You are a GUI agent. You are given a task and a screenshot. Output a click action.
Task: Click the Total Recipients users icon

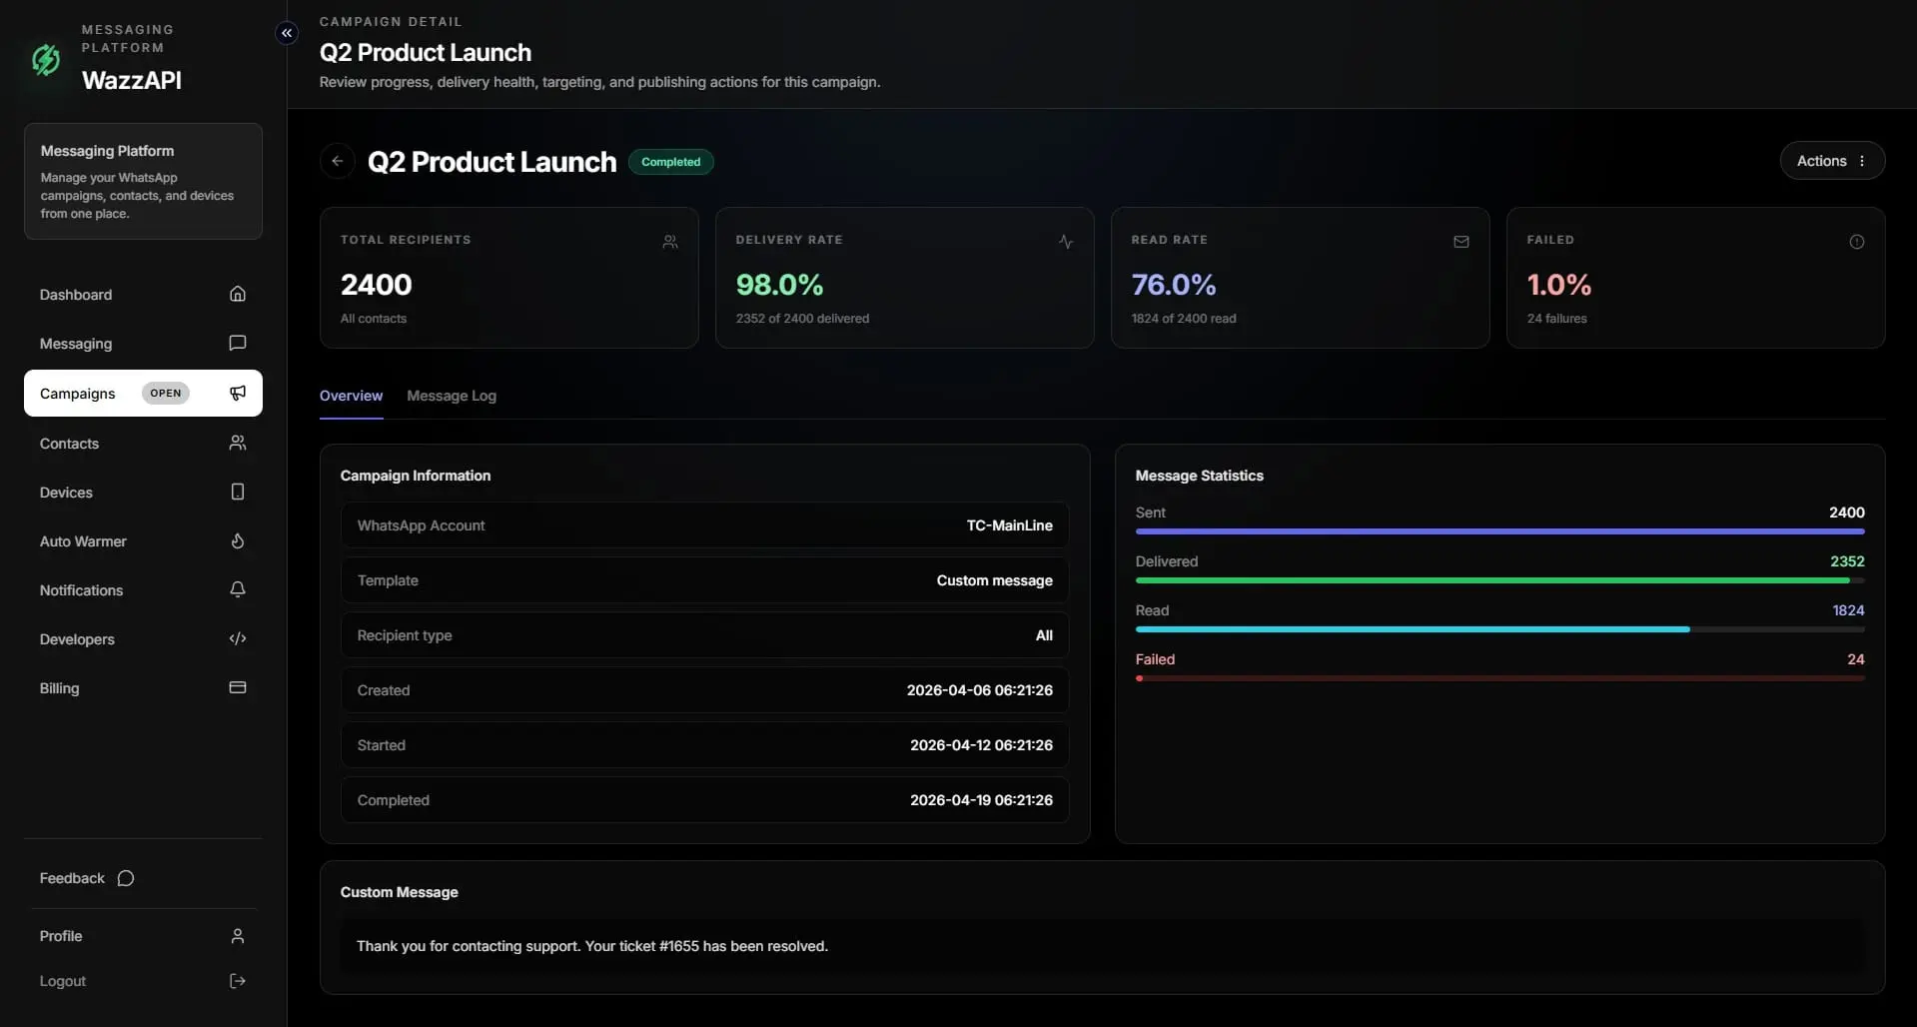pos(670,242)
